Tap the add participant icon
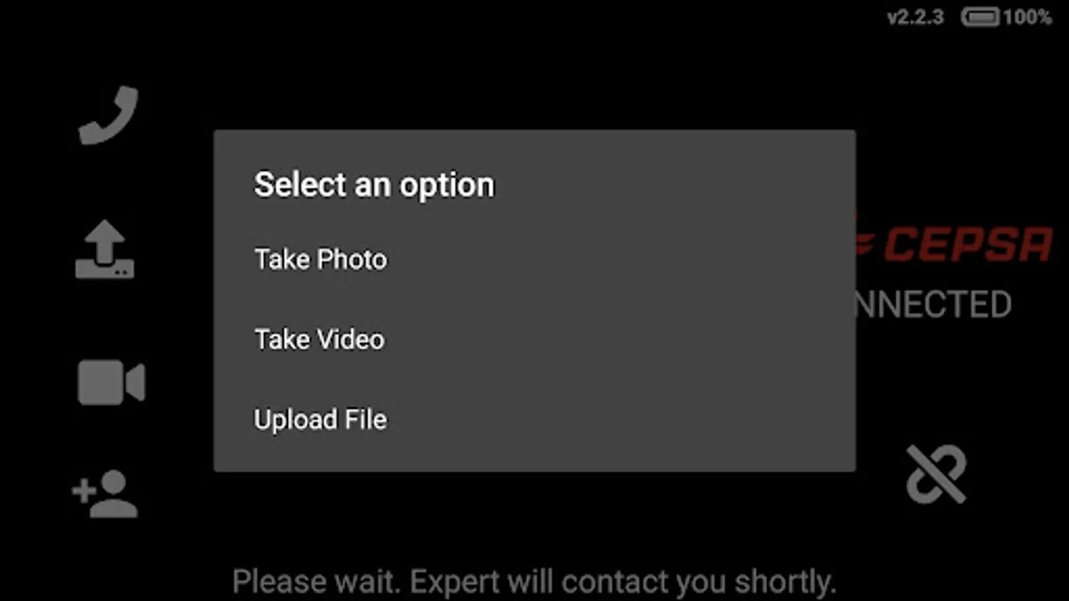Viewport: 1069px width, 601px height. 105,494
